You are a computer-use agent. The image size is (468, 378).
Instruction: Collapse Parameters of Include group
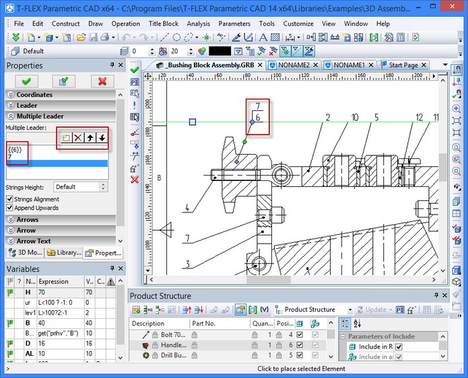343,336
